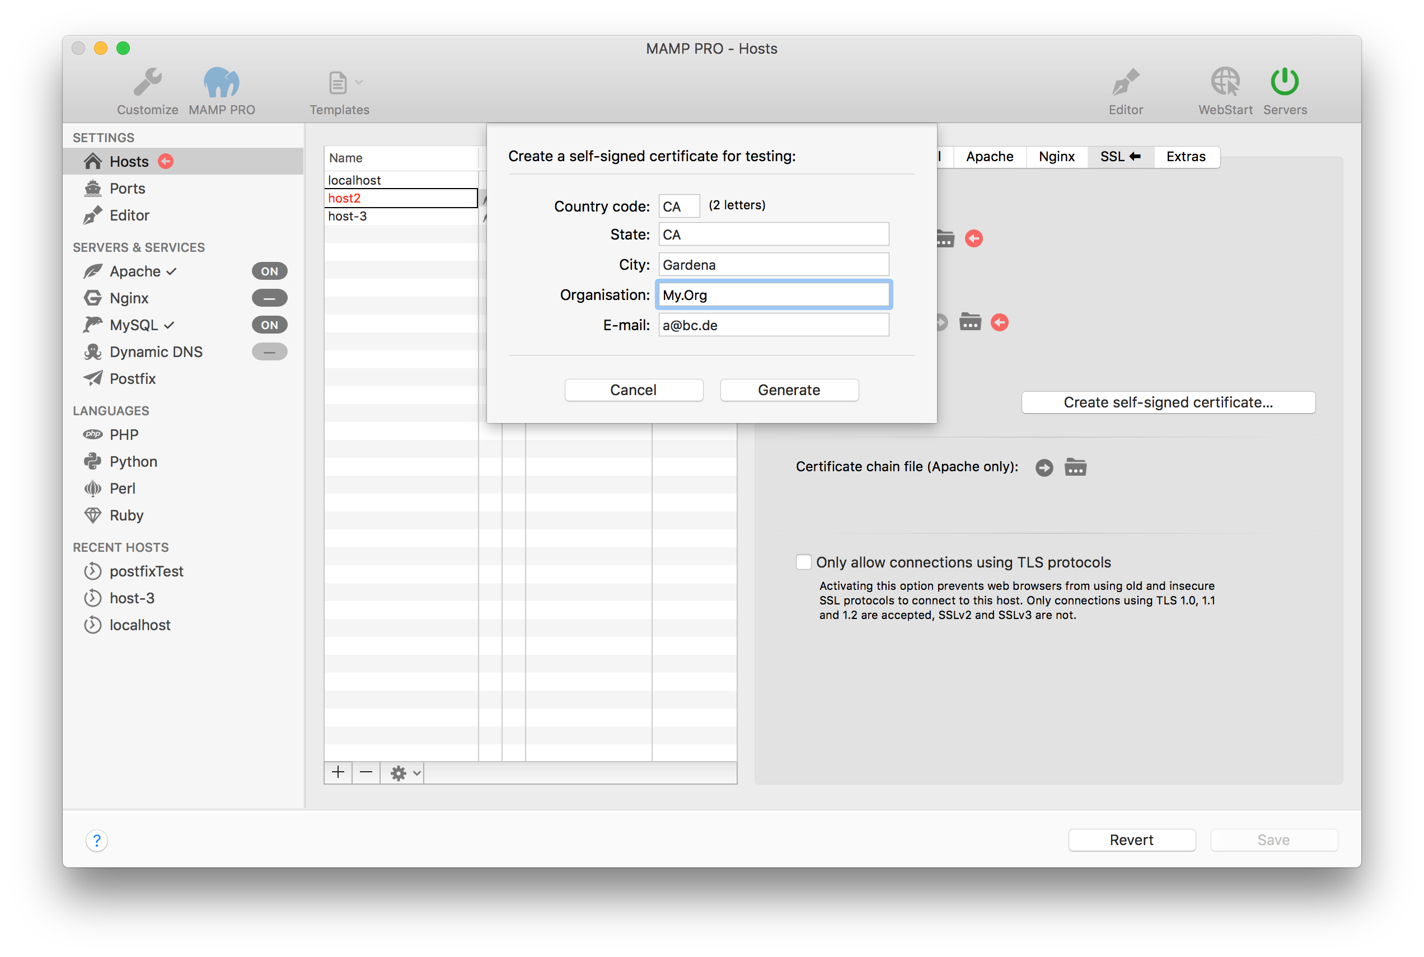Add a new host with plus button
1424x957 pixels.
338,773
